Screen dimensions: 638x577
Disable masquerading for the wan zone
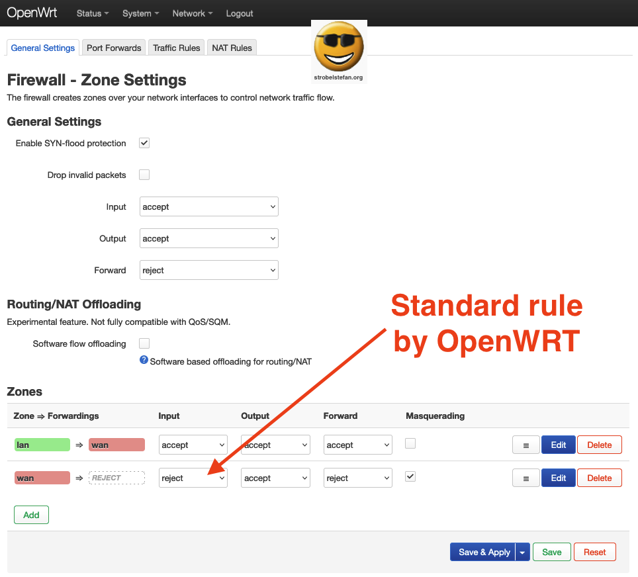pyautogui.click(x=410, y=476)
